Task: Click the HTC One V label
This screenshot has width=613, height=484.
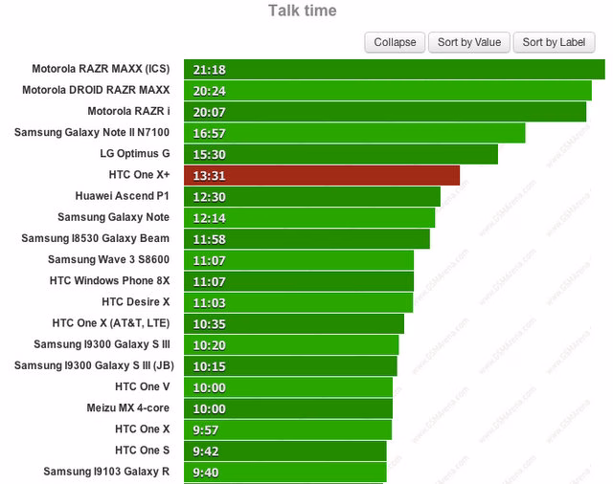Action: tap(143, 386)
